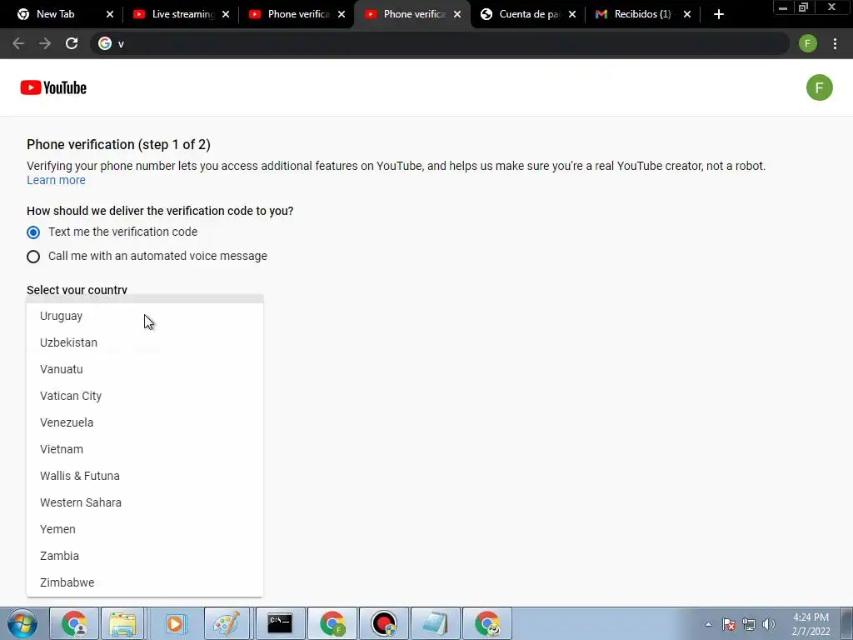The height and width of the screenshot is (640, 853).
Task: Open a new tab with the plus button
Action: coord(719,14)
